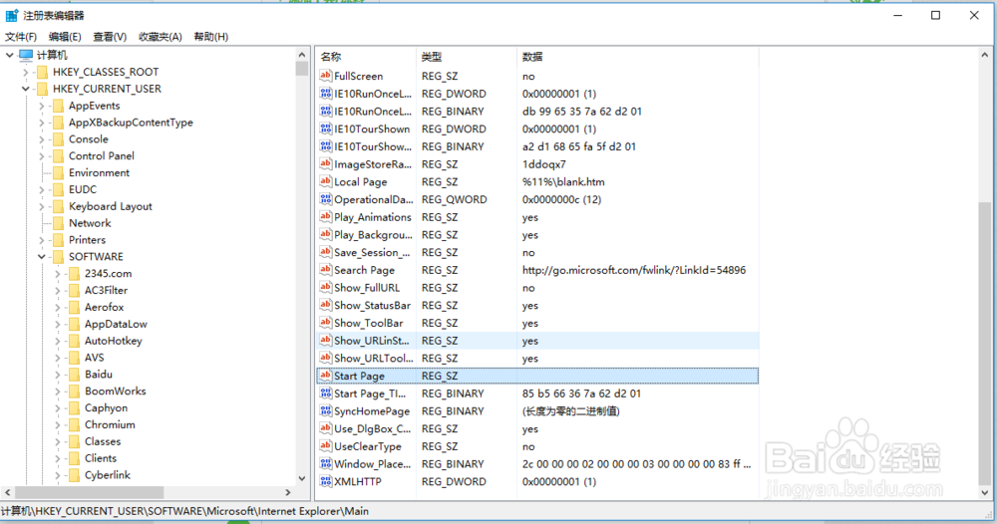
Task: Click the FullScreen string value icon
Action: click(326, 76)
